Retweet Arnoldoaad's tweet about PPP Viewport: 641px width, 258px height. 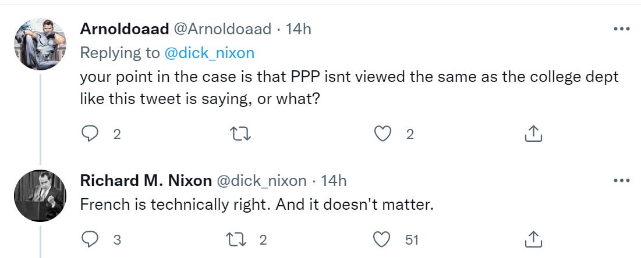pyautogui.click(x=240, y=134)
